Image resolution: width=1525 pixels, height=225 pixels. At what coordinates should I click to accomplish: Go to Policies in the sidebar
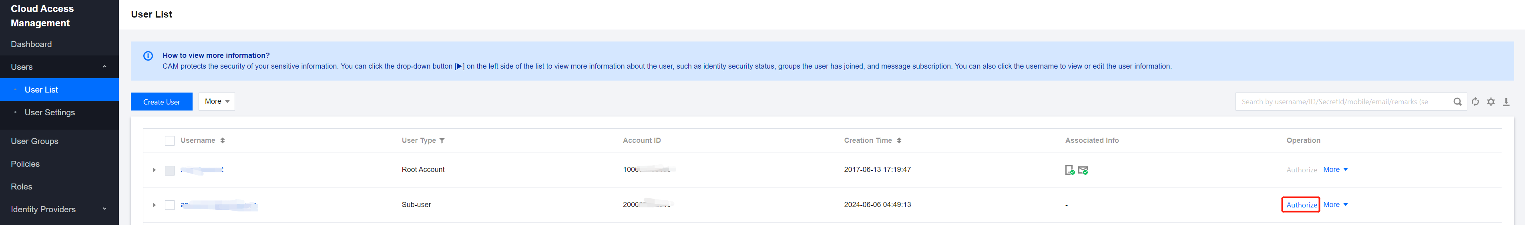click(x=26, y=164)
